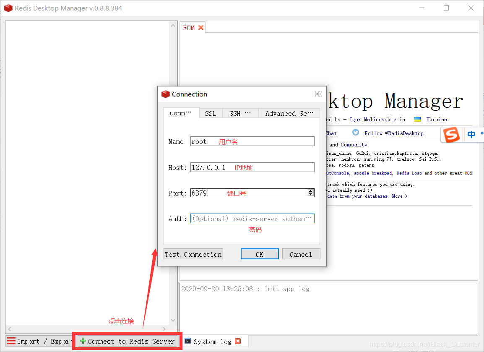Maximize the Redis Desktop Manager window
Image resolution: width=484 pixels, height=352 pixels.
tap(446, 8)
